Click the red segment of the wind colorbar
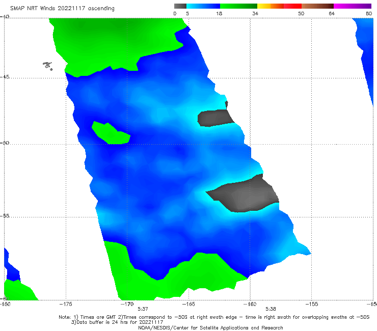 292,6
